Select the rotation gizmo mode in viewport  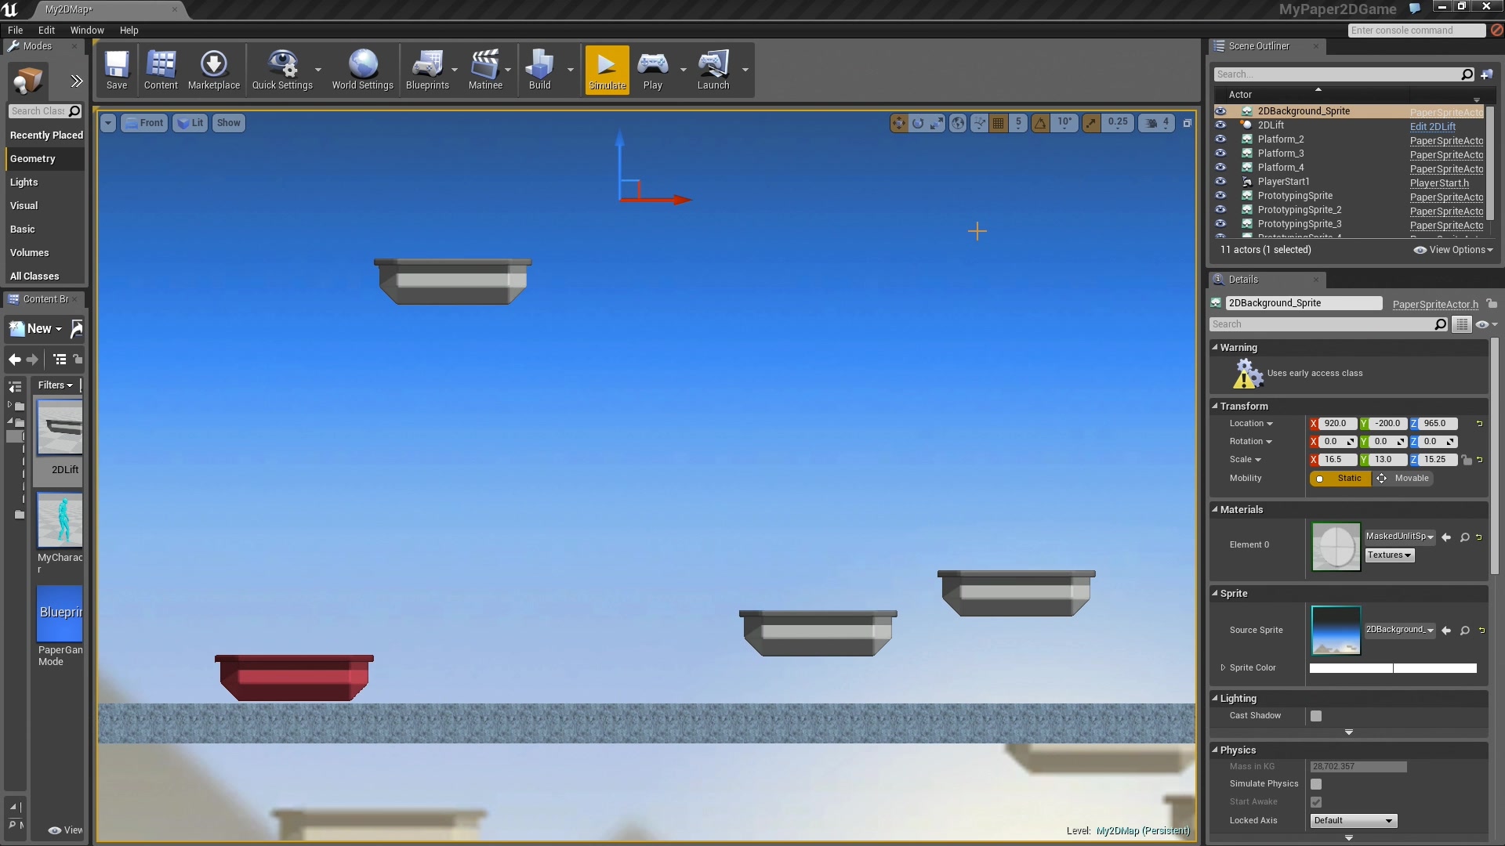917,123
